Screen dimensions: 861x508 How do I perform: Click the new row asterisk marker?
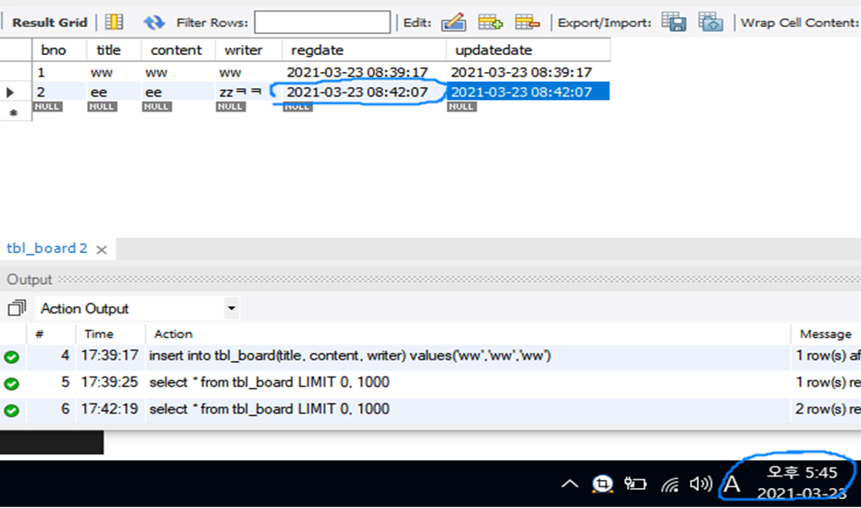click(14, 113)
